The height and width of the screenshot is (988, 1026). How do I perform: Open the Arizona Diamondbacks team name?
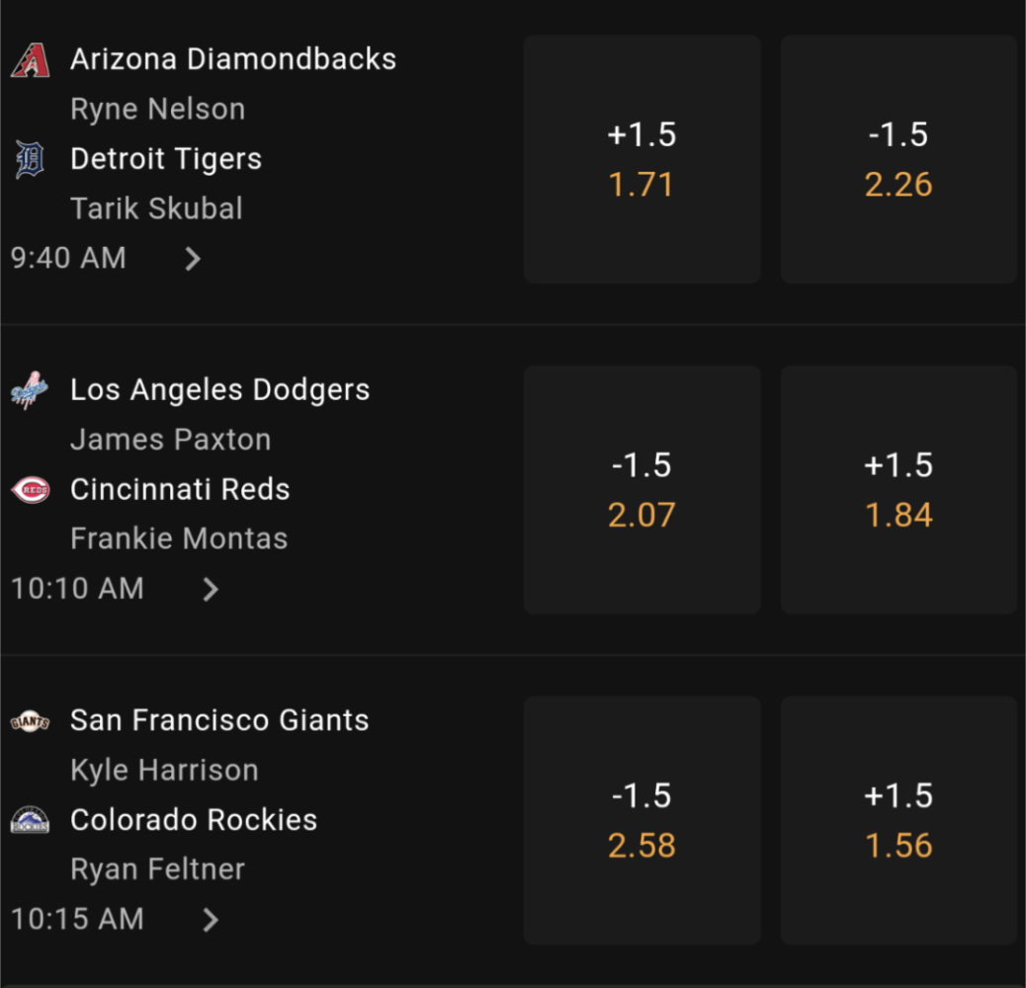click(233, 59)
